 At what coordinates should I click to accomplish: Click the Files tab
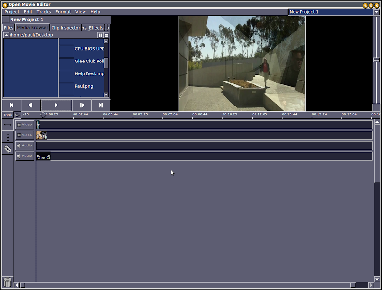[8, 27]
